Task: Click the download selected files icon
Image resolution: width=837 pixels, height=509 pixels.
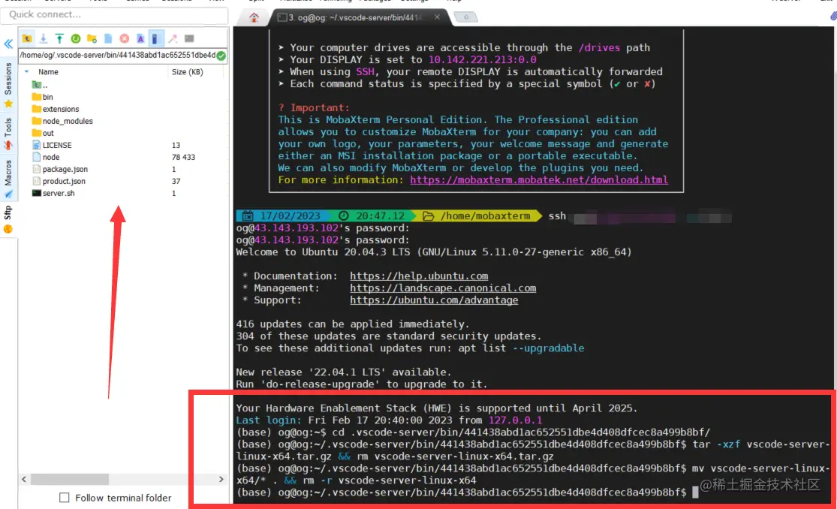Action: coord(44,38)
